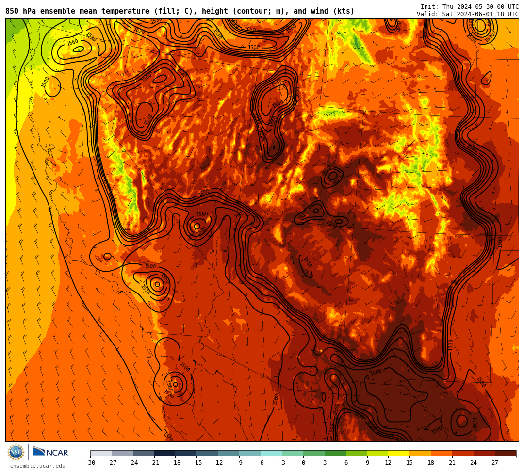This screenshot has width=524, height=472.
Task: Pick the −9 to −6 colorbar swatch
Action: [250, 454]
